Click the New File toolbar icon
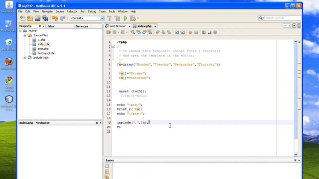The height and width of the screenshot is (179, 319). pyautogui.click(x=22, y=18)
